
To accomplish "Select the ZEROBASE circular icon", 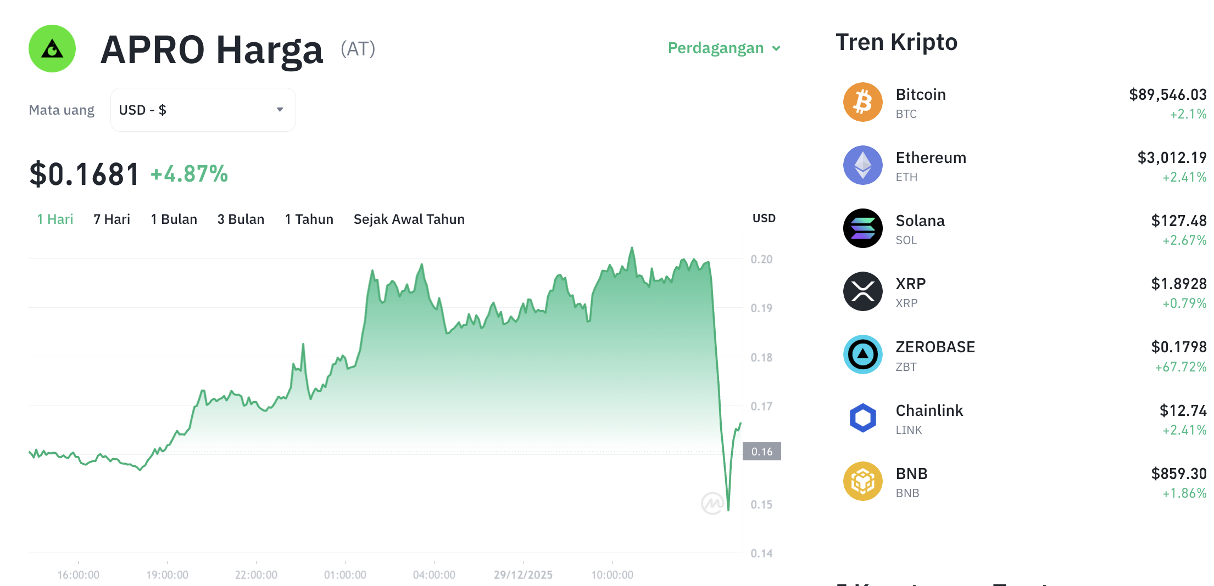I will pyautogui.click(x=862, y=354).
